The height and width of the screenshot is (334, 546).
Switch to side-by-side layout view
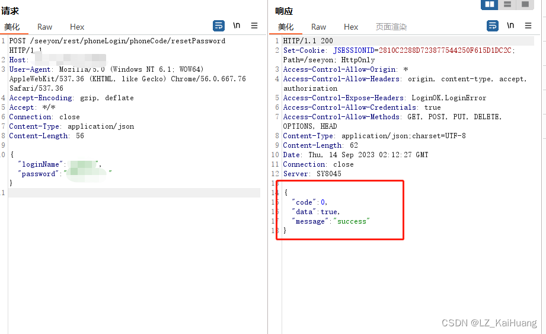[490, 5]
